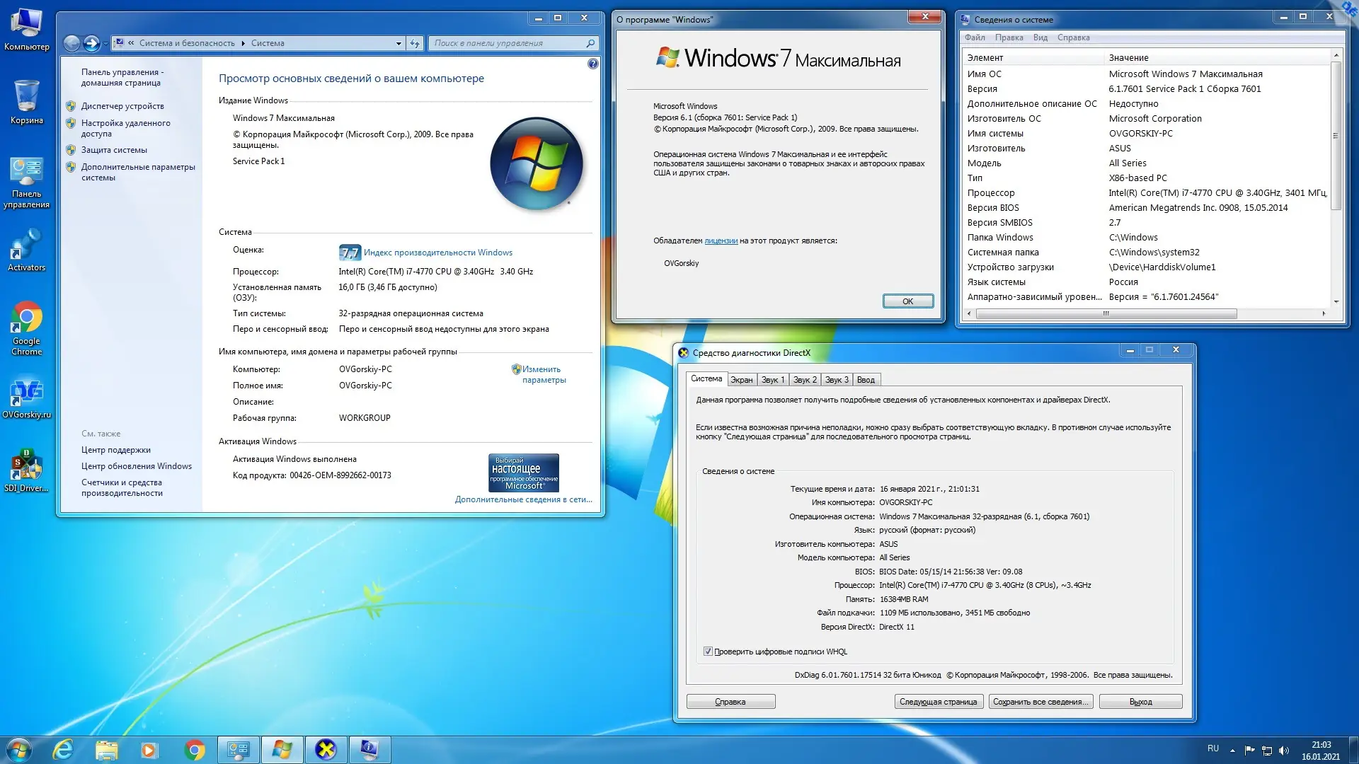Click the OVGorskiy.ru desktop icon
This screenshot has width=1359, height=764.
pyautogui.click(x=26, y=396)
